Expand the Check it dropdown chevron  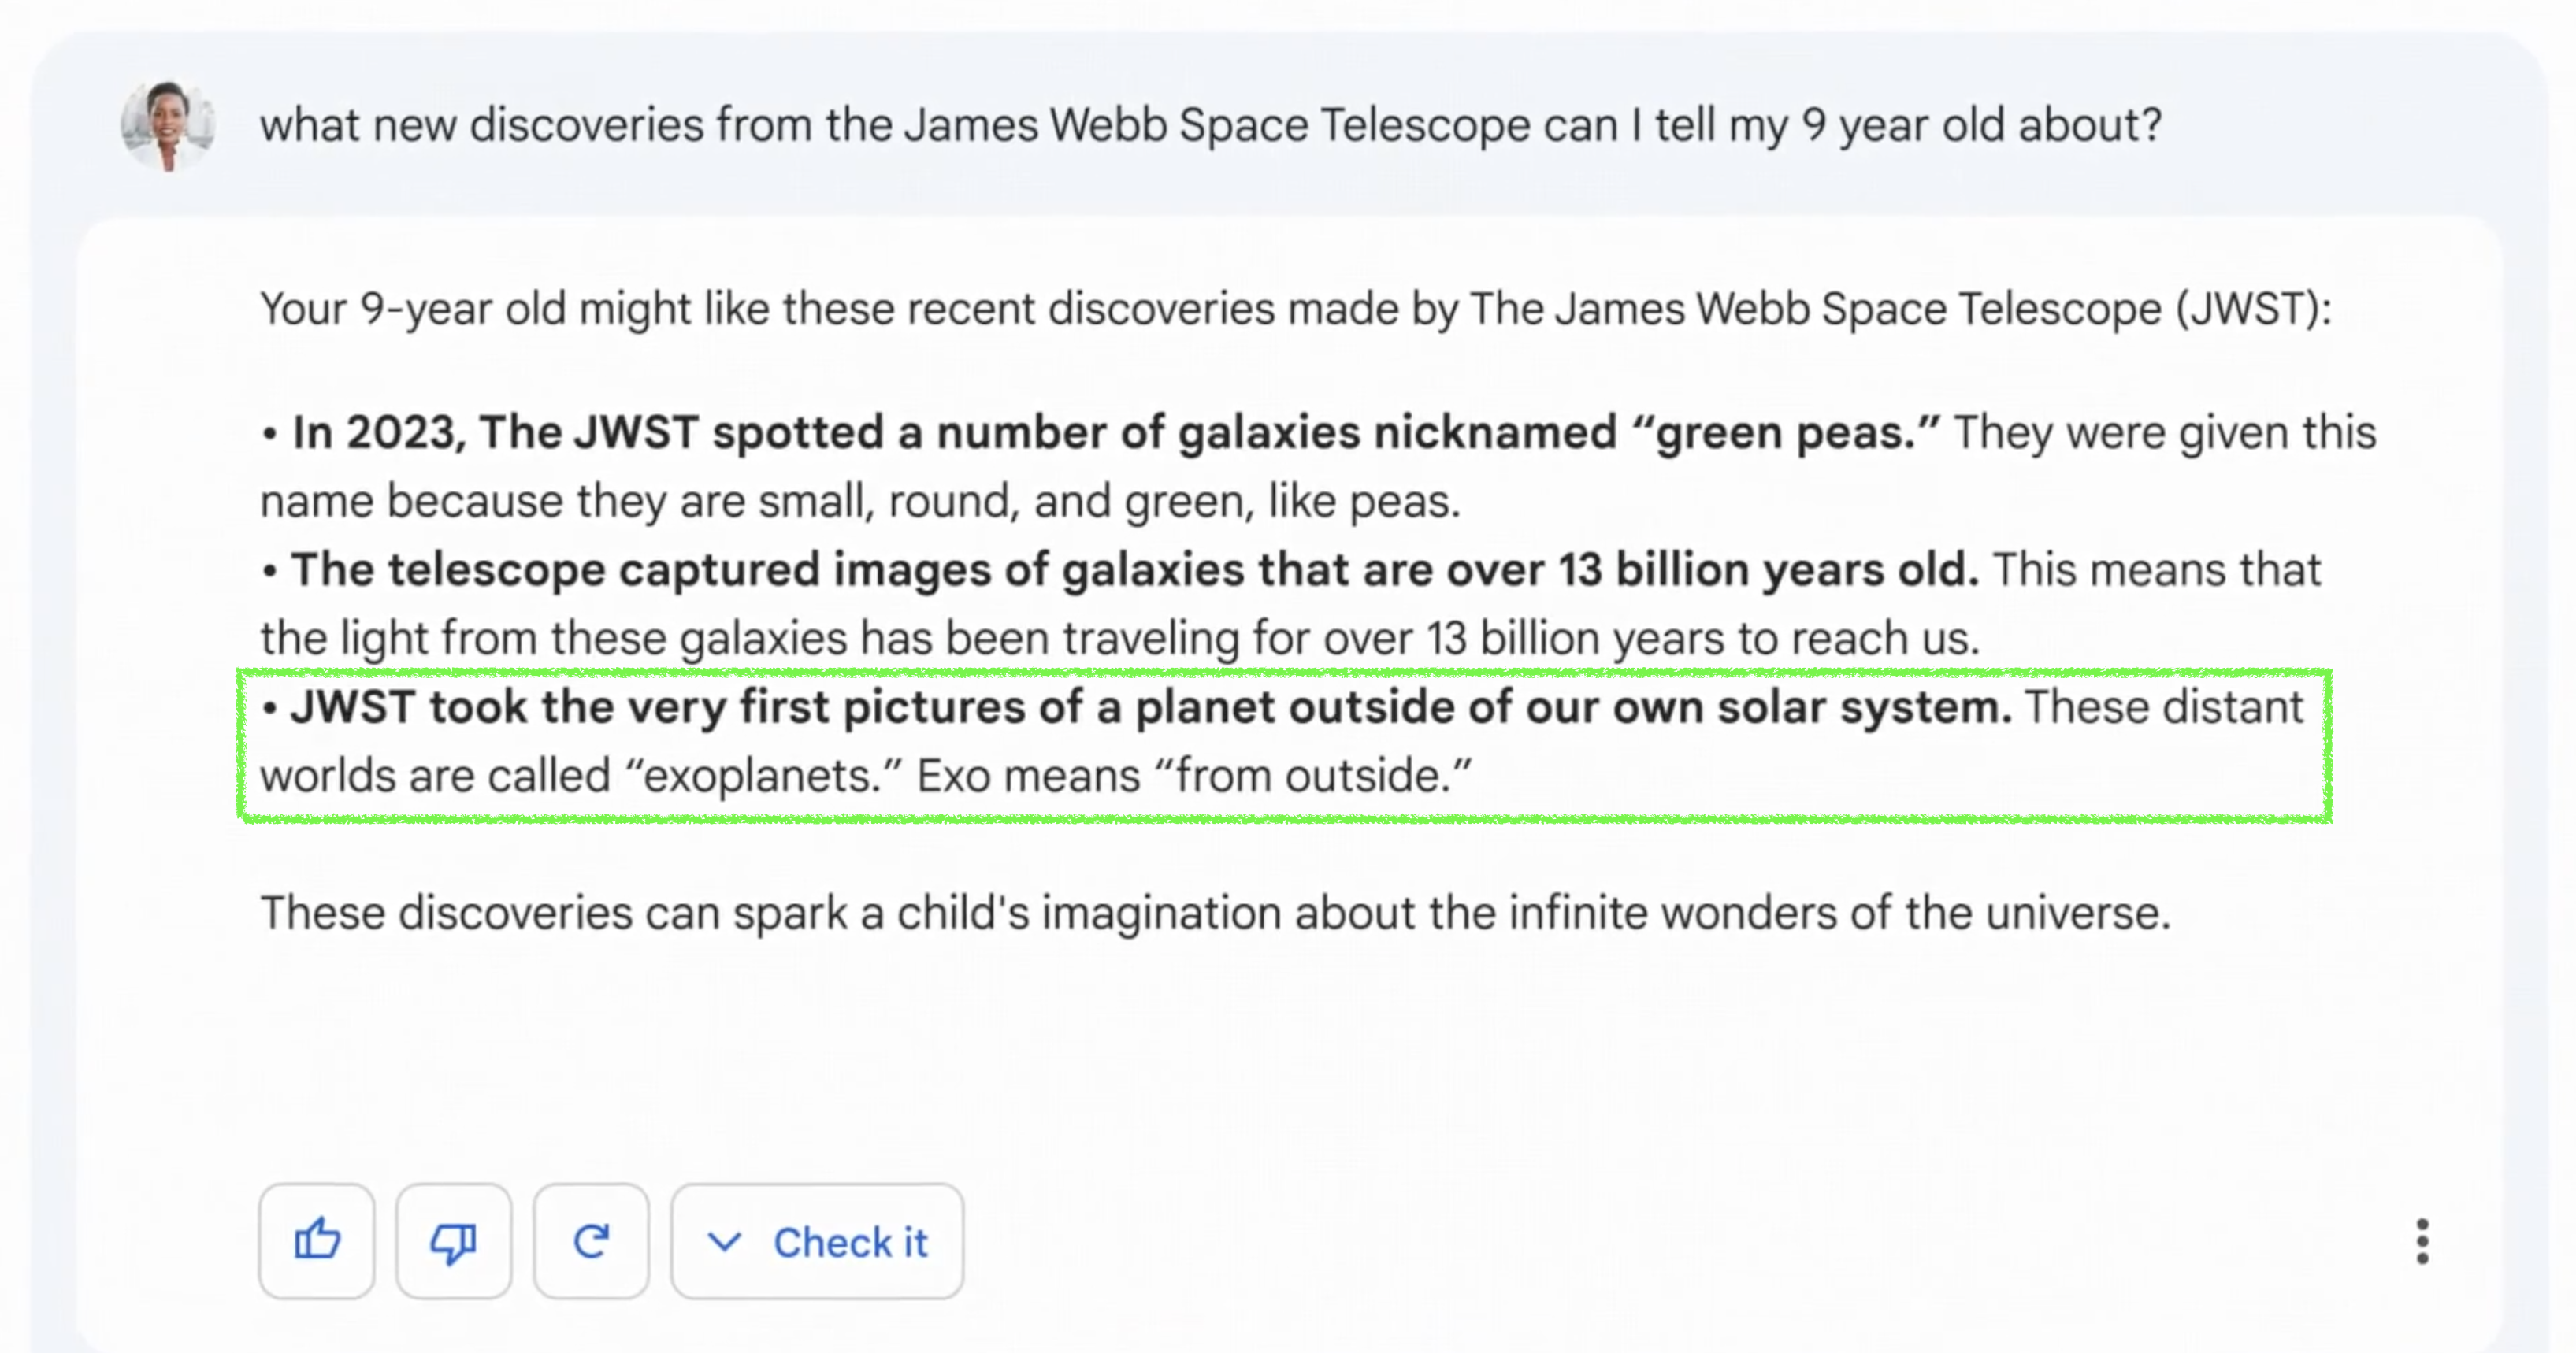(x=724, y=1242)
